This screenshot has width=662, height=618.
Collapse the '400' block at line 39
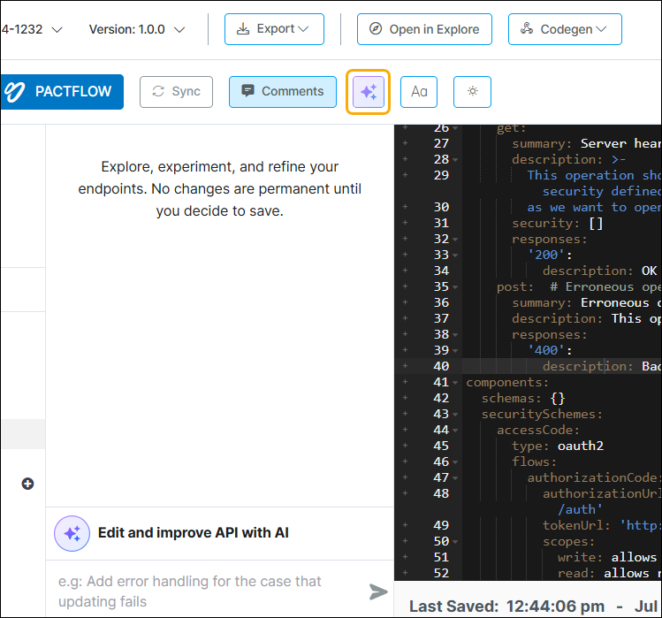point(455,351)
